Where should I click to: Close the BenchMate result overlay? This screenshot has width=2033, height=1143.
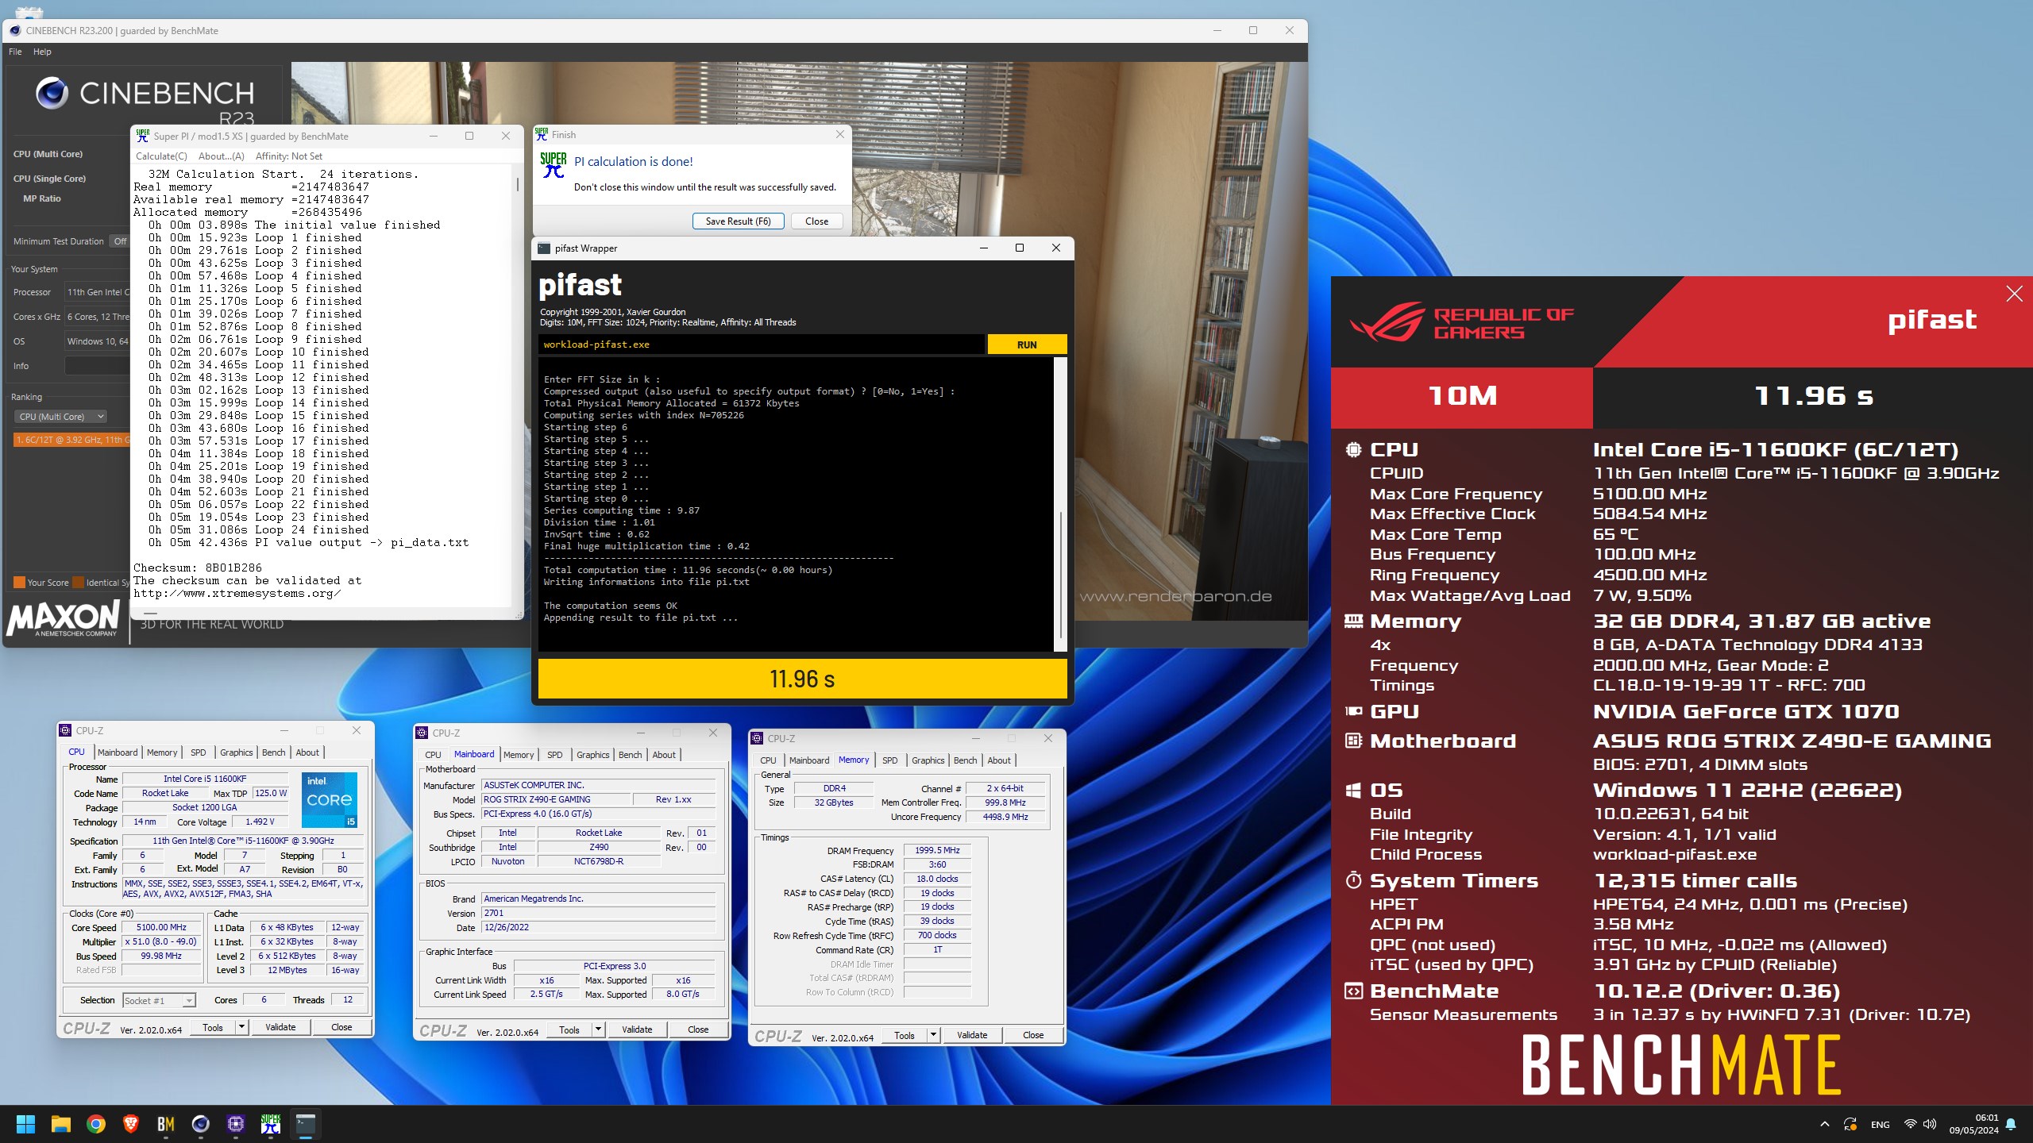point(2014,294)
